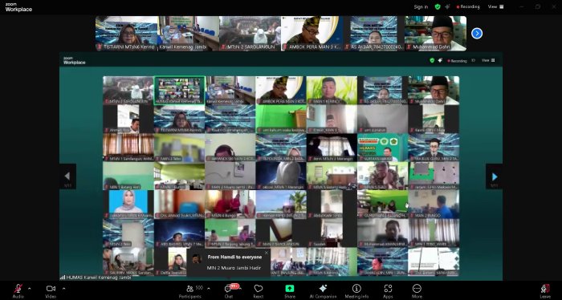Go to next gallery page in shared screen
562x300 pixels.
coord(494,176)
